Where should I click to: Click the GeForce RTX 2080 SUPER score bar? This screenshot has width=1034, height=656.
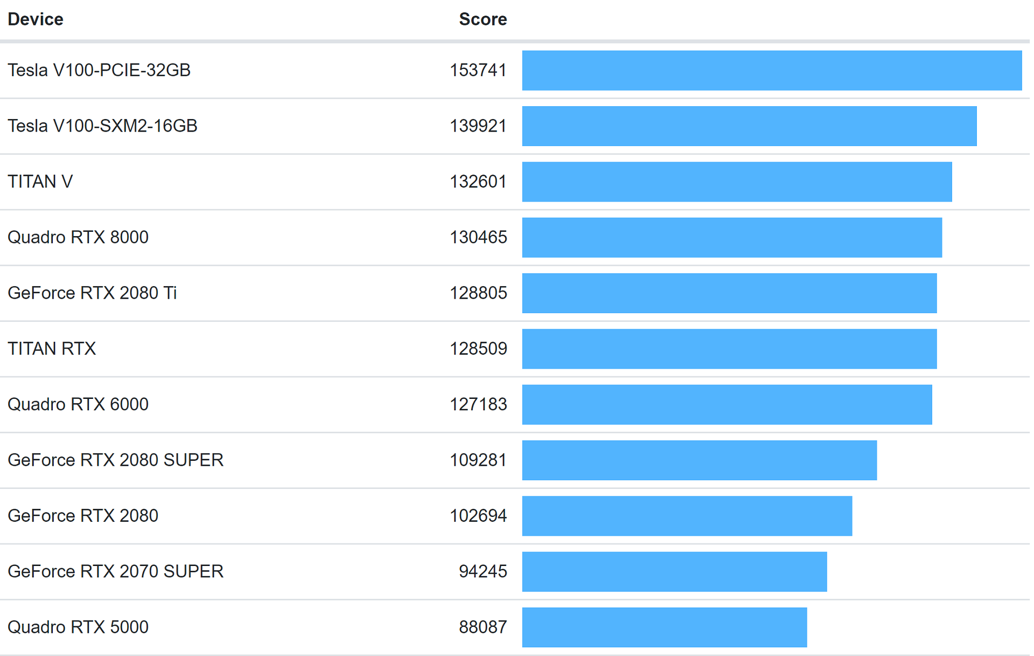pos(699,460)
